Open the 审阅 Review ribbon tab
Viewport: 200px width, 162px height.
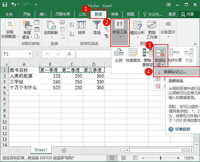coord(114,14)
